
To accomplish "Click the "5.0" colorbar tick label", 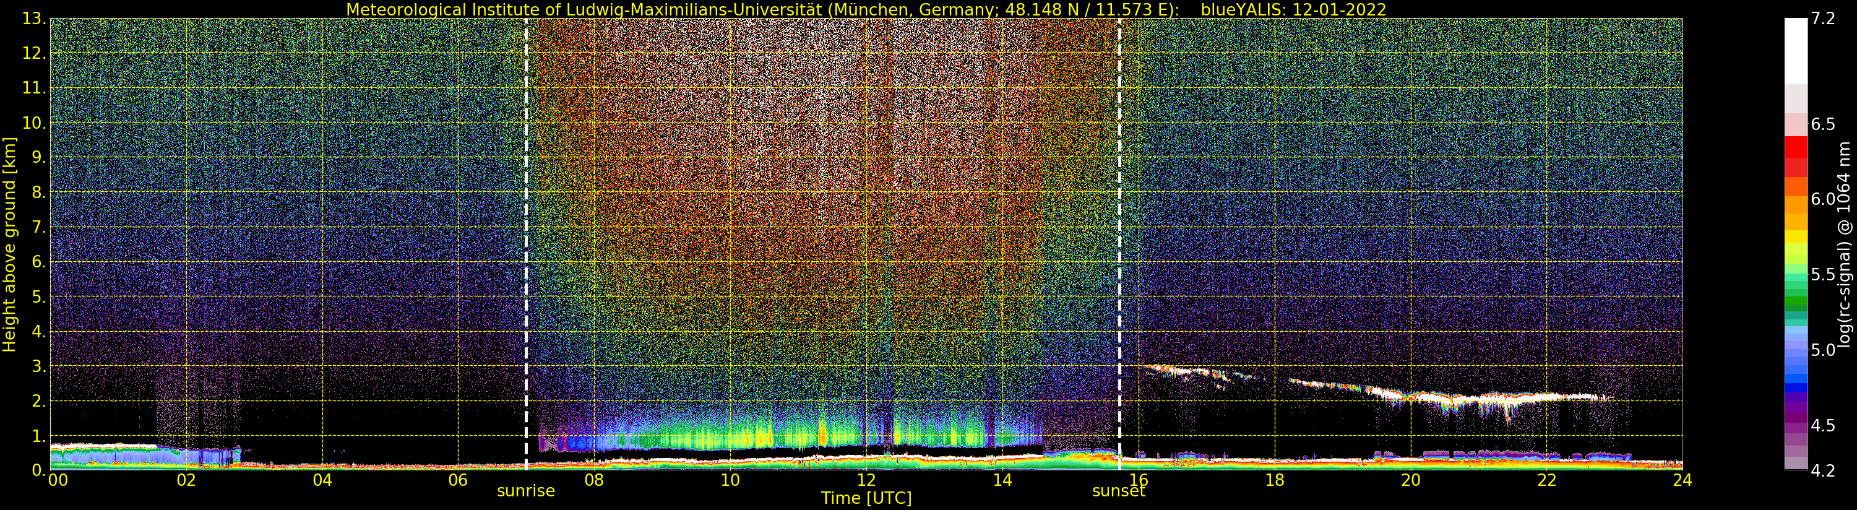I will pyautogui.click(x=1823, y=350).
